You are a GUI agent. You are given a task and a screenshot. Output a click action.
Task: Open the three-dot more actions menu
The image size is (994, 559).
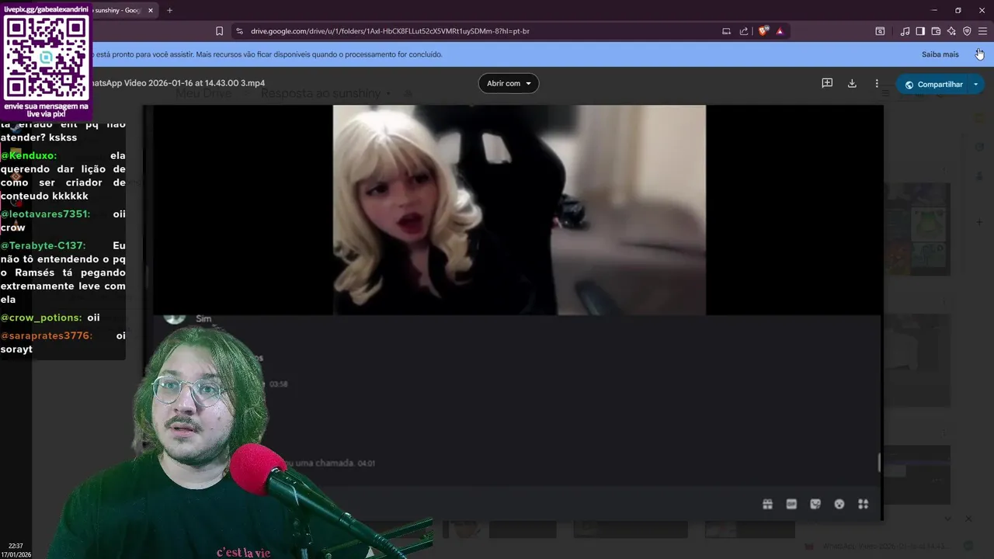point(877,83)
